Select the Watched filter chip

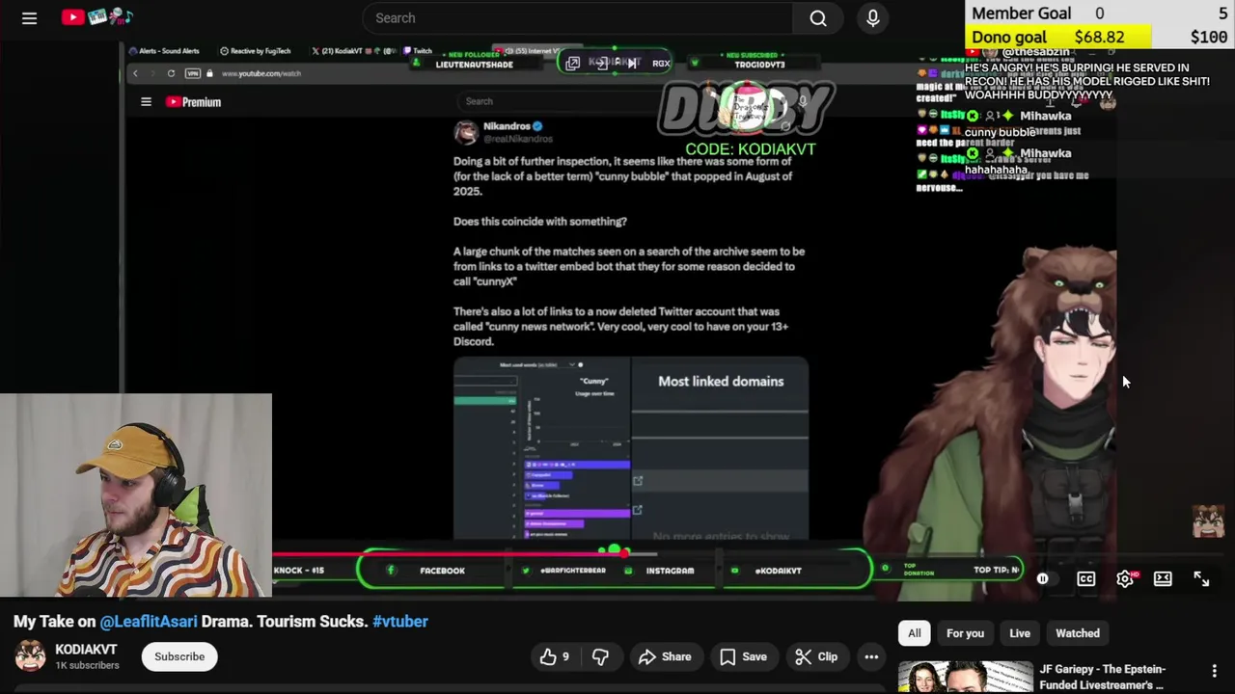pos(1078,633)
